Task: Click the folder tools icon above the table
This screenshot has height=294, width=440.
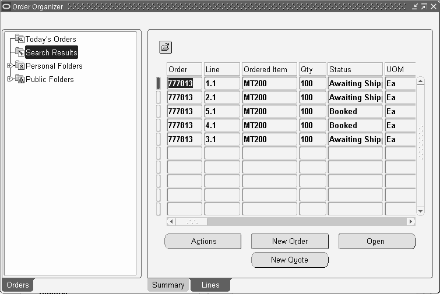Action: (x=166, y=47)
